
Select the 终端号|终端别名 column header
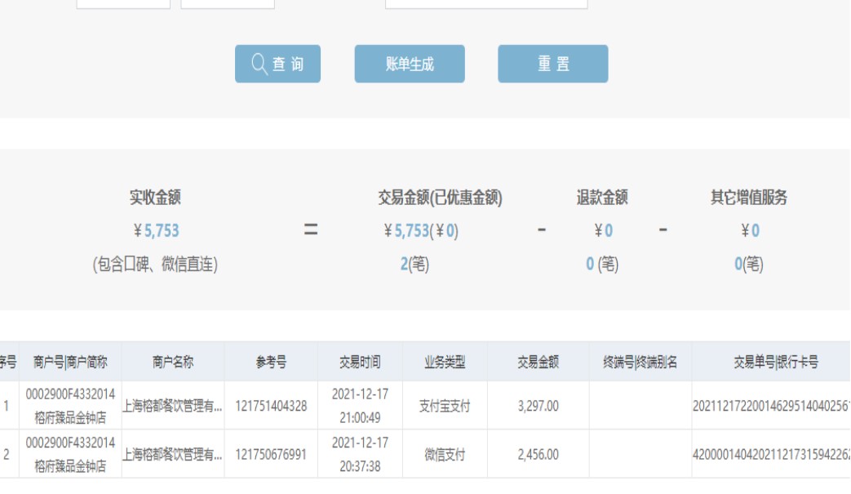click(640, 363)
